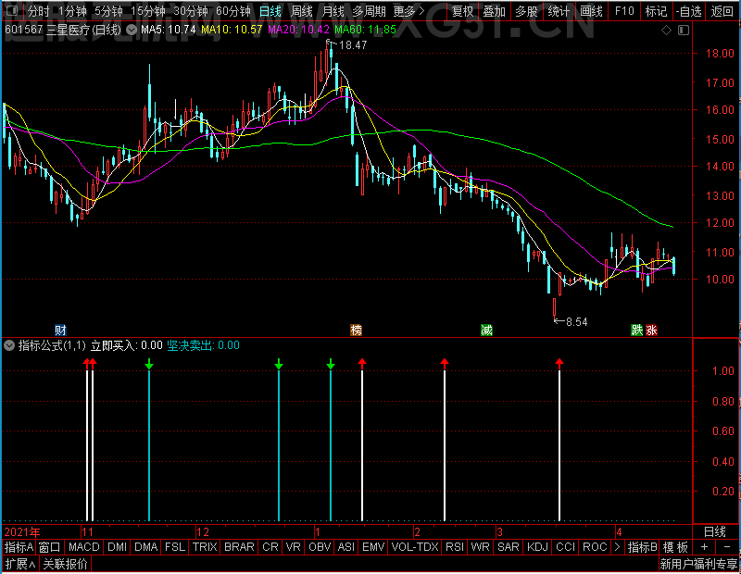Switch to SAR indicator
The image size is (741, 574).
pyautogui.click(x=509, y=547)
